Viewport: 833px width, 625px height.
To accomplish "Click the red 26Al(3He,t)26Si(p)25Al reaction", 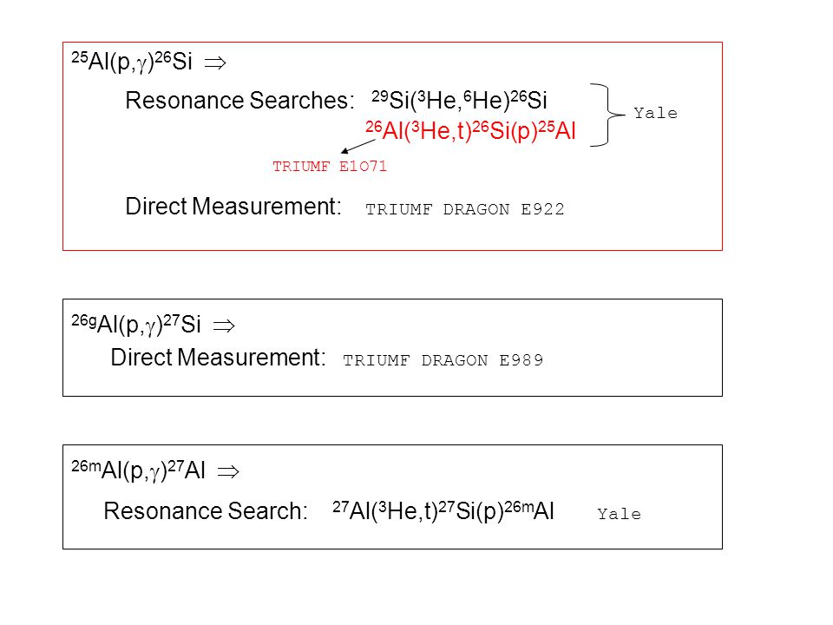I will point(470,131).
